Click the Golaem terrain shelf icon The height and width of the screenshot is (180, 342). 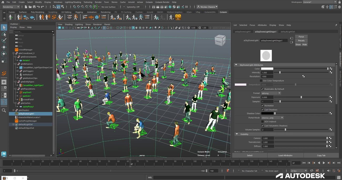(32, 17)
